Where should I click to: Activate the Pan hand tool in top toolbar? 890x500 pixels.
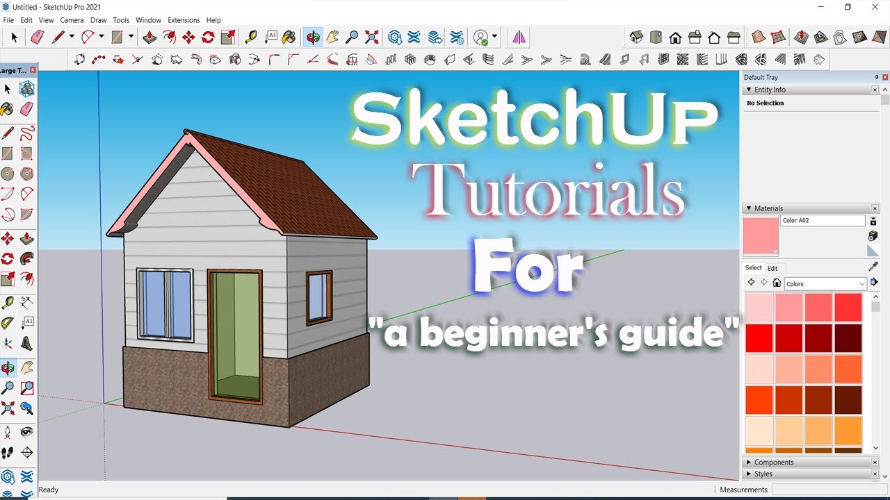(x=332, y=37)
